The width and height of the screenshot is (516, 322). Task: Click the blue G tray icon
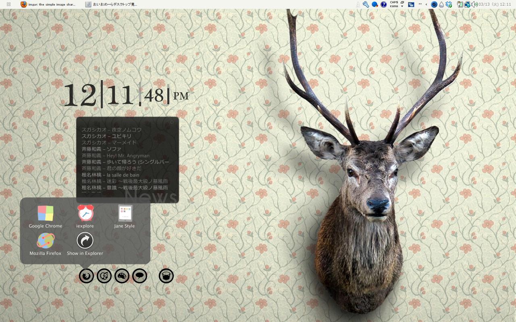point(434,4)
